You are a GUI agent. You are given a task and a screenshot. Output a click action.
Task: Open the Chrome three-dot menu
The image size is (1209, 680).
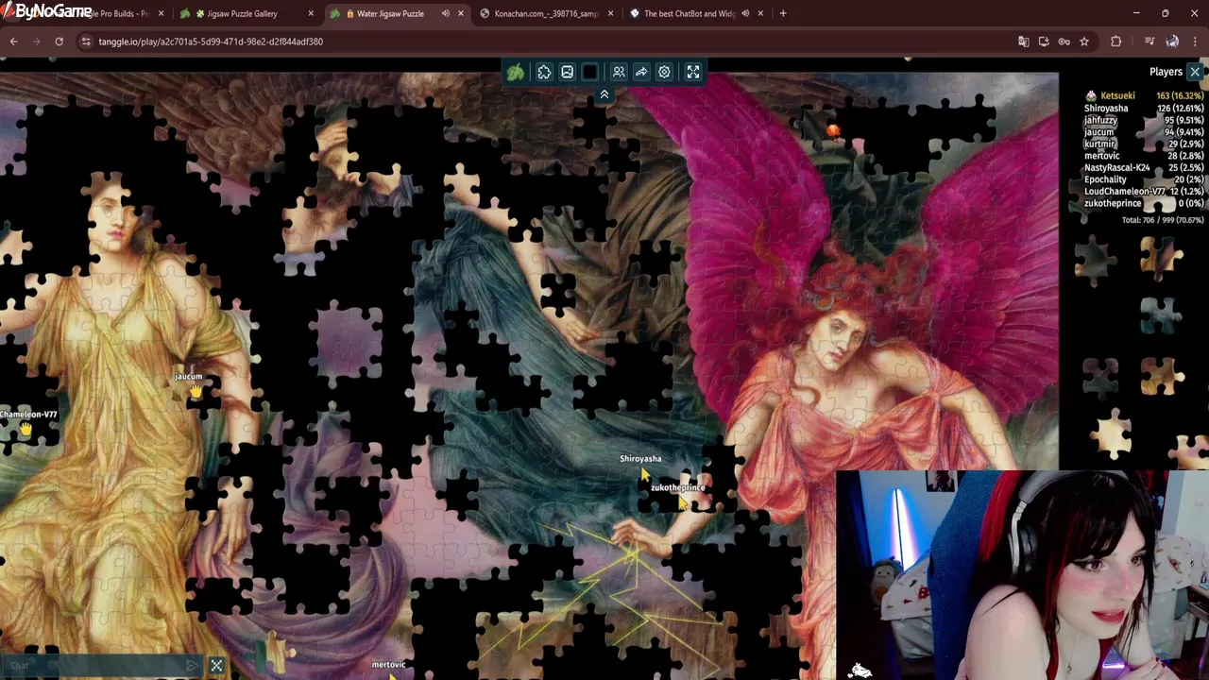(x=1195, y=42)
